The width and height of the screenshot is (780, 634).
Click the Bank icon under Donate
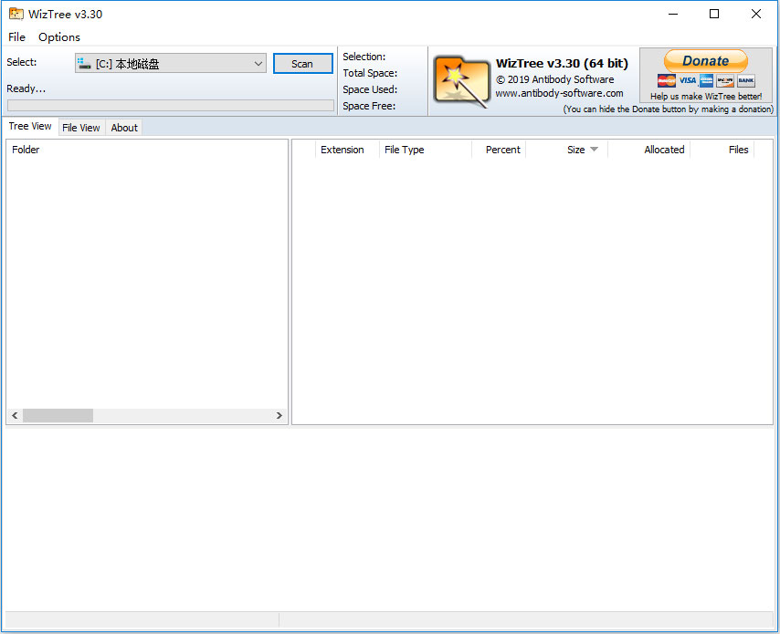point(745,80)
